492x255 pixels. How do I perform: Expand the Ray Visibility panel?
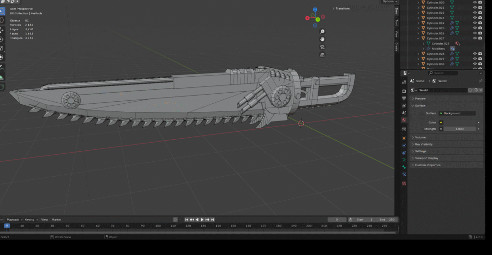pyautogui.click(x=423, y=144)
